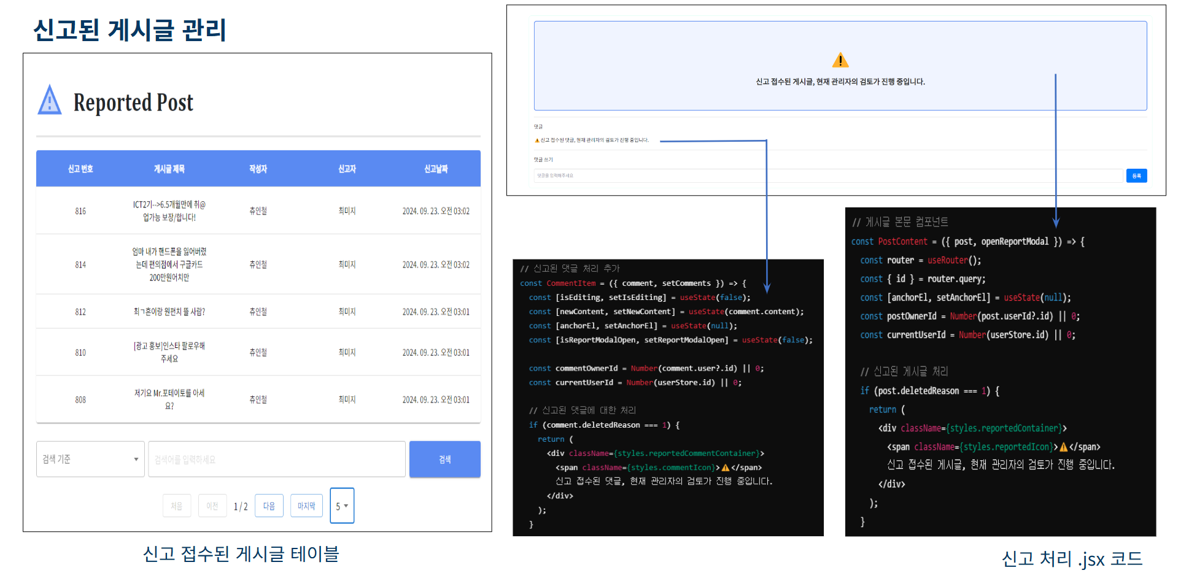
Task: Click the arrow on the 검색 기준 combo box
Action: (x=136, y=459)
